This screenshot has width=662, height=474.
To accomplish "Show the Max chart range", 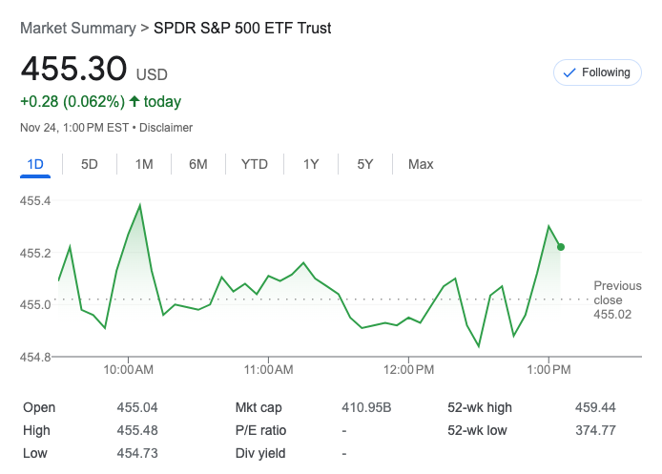I will pos(421,164).
